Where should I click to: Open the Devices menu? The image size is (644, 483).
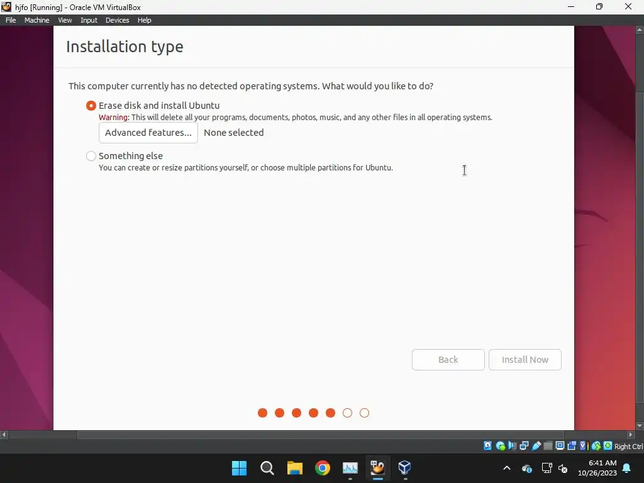click(118, 20)
